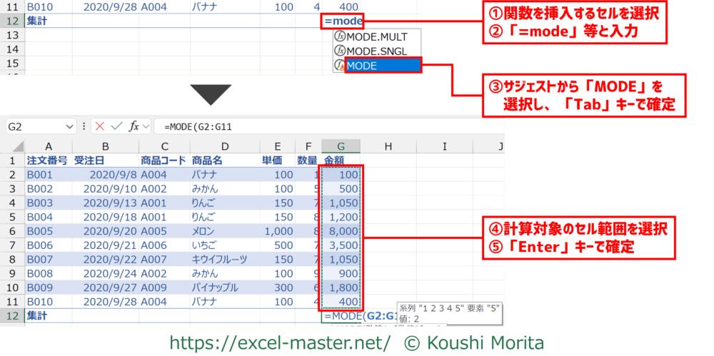This screenshot has width=714, height=356.
Task: Expand the chevron right of the fx icon
Action: pyautogui.click(x=146, y=126)
